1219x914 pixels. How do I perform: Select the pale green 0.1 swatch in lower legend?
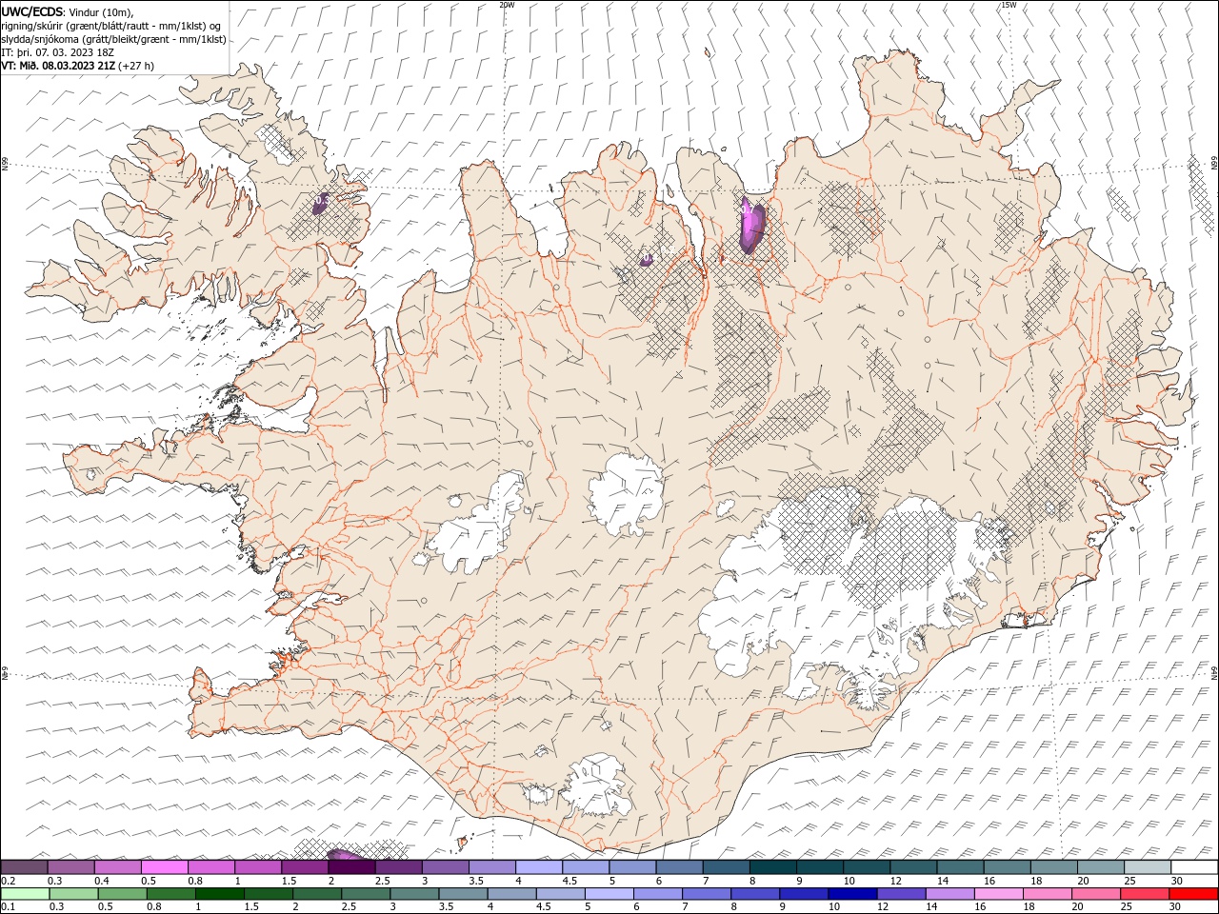pyautogui.click(x=25, y=894)
